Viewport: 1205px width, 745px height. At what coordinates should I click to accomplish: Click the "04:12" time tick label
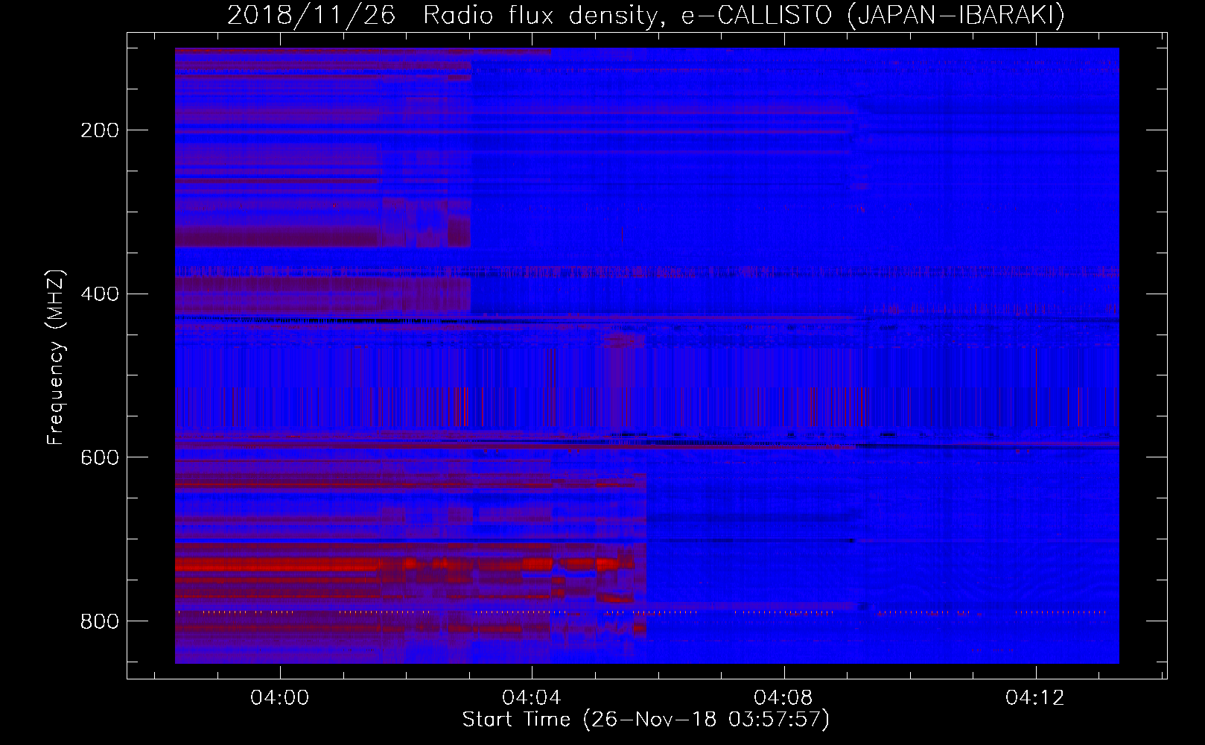pos(1035,697)
